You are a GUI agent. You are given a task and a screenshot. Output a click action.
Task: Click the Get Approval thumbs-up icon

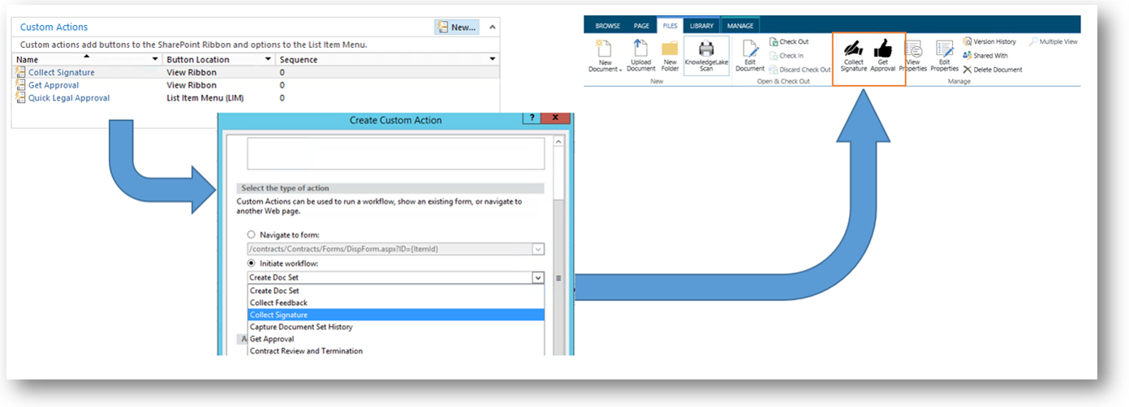(x=882, y=51)
